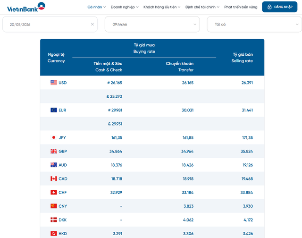The image size is (302, 238).
Task: Click the HKD Hong Kong flag icon
Action: [53, 233]
